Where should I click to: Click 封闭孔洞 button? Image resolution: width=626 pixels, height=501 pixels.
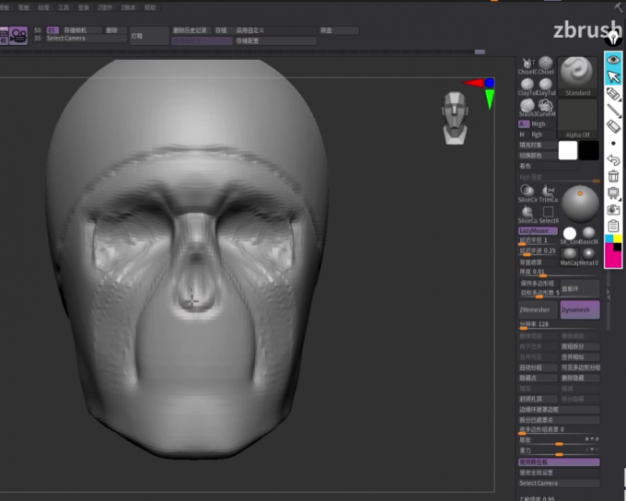(538, 399)
